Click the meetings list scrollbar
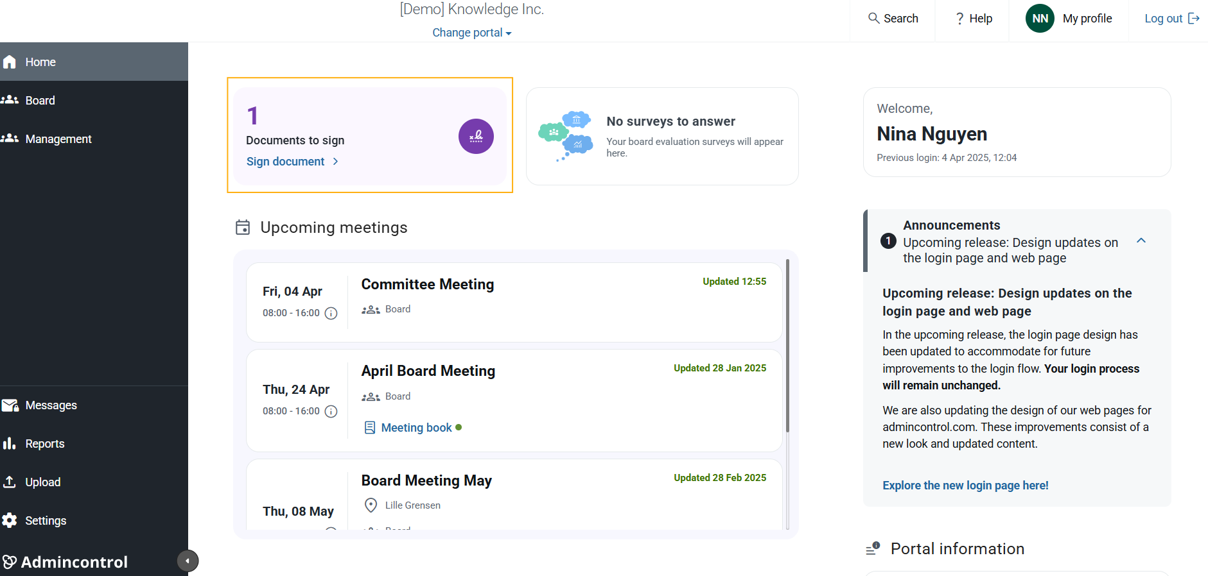1208x576 pixels. (787, 346)
